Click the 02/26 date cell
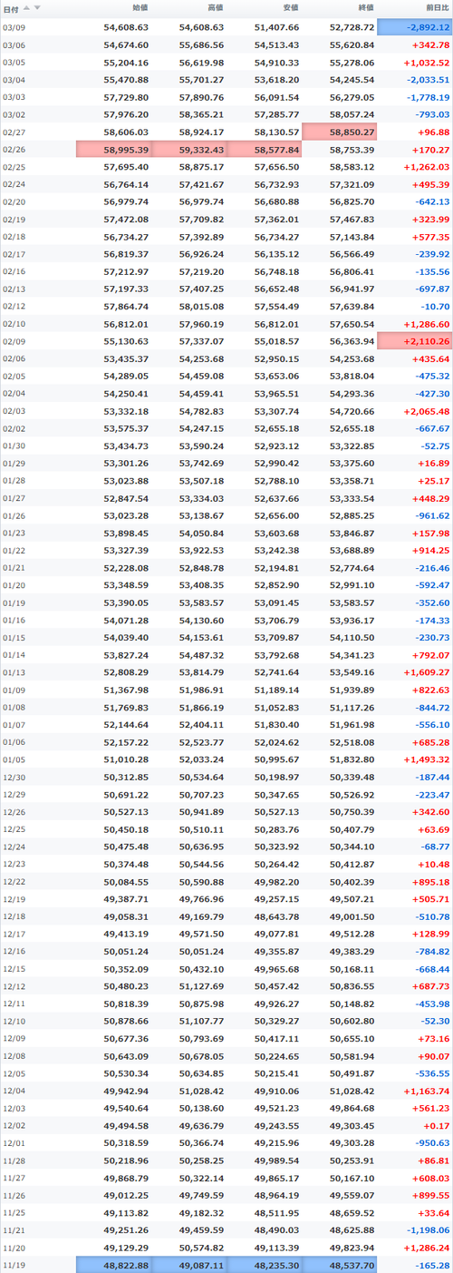This screenshot has height=1273, width=453. point(14,149)
